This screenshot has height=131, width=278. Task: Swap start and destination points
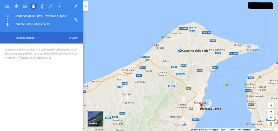76,19
